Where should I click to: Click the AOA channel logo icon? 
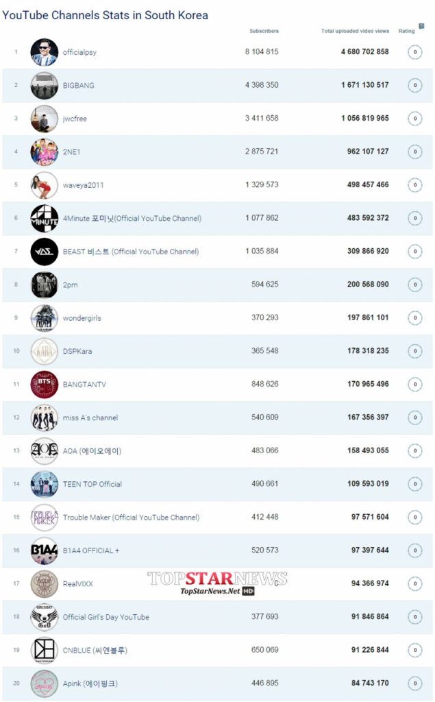pyautogui.click(x=45, y=451)
